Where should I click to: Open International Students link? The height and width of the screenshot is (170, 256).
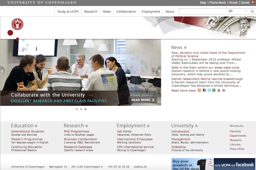[28, 131]
